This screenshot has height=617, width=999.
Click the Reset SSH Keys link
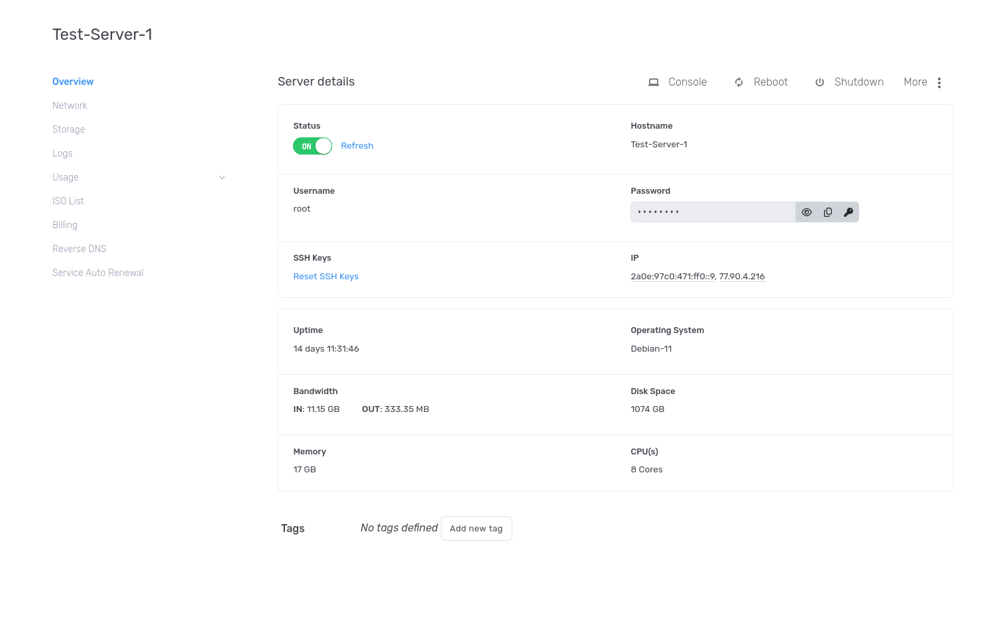tap(325, 277)
